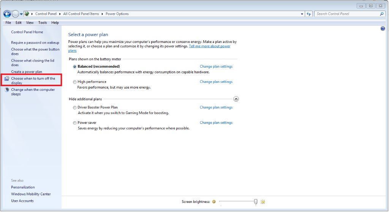Select the Driver Booster Power Plan
Screen dimensions: 389x212
click(75, 108)
